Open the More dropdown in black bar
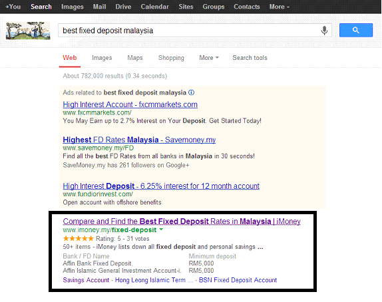 tap(280, 7)
